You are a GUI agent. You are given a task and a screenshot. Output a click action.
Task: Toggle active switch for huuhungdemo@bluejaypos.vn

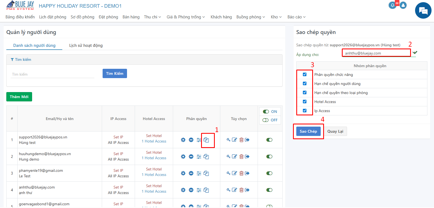coord(269,156)
